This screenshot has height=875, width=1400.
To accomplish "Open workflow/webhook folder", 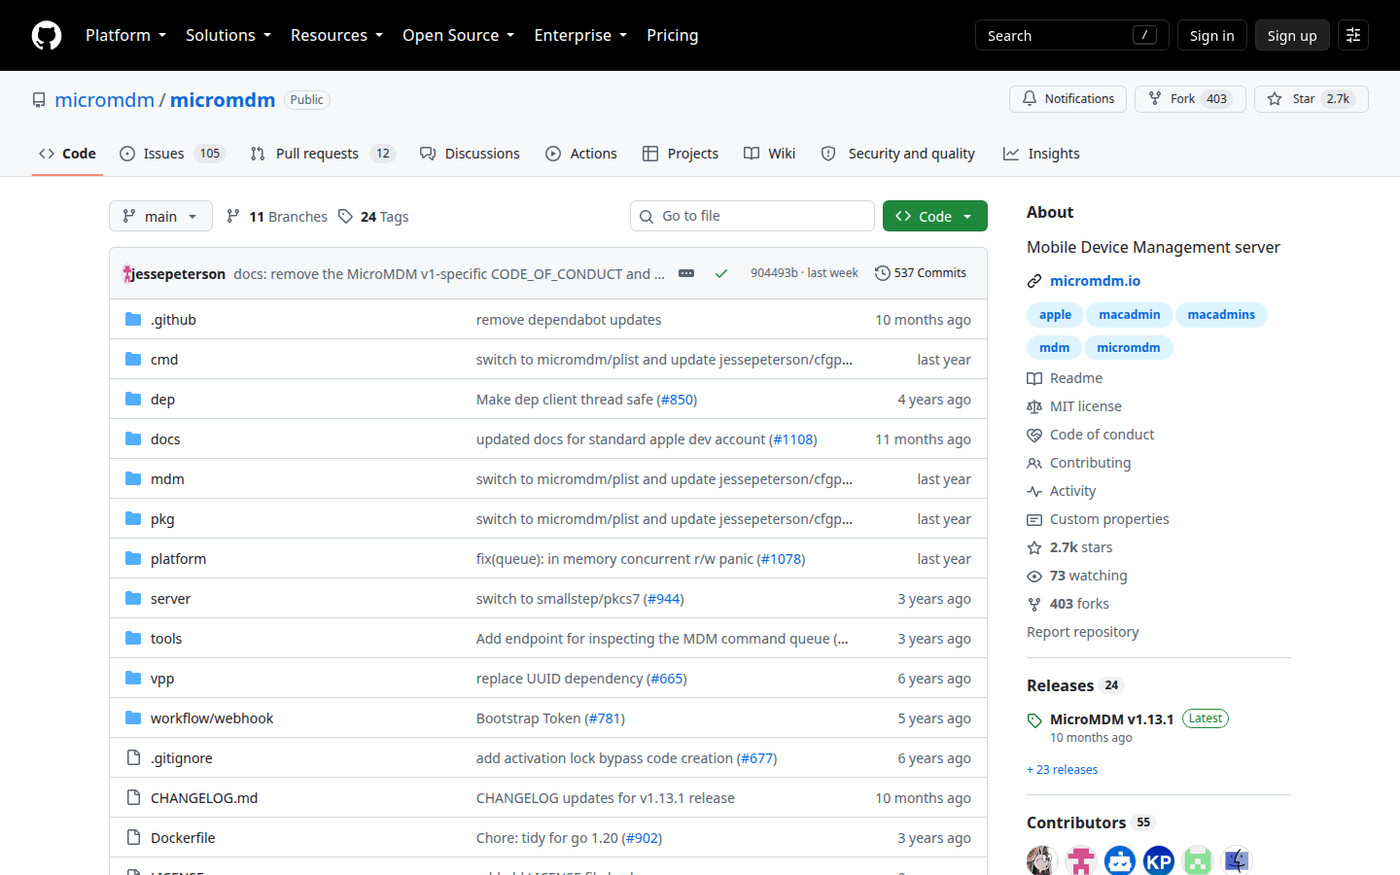I will 212,718.
